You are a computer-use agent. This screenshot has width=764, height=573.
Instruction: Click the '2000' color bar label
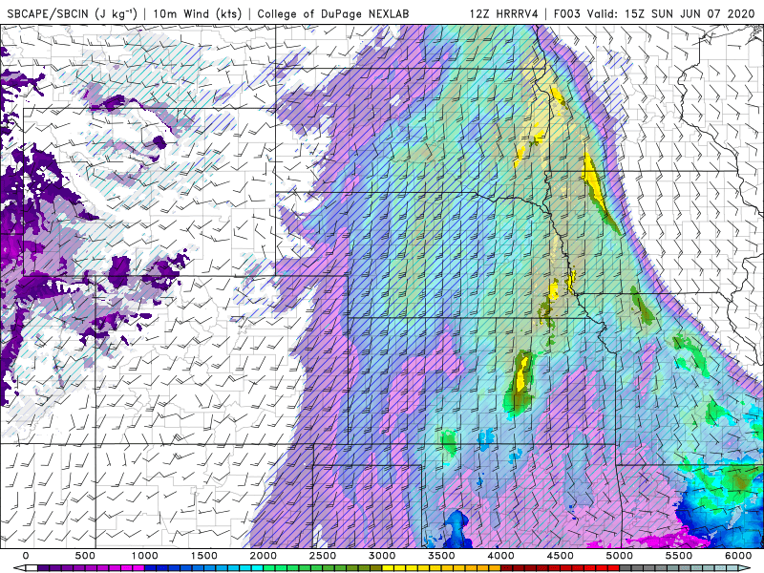(264, 556)
